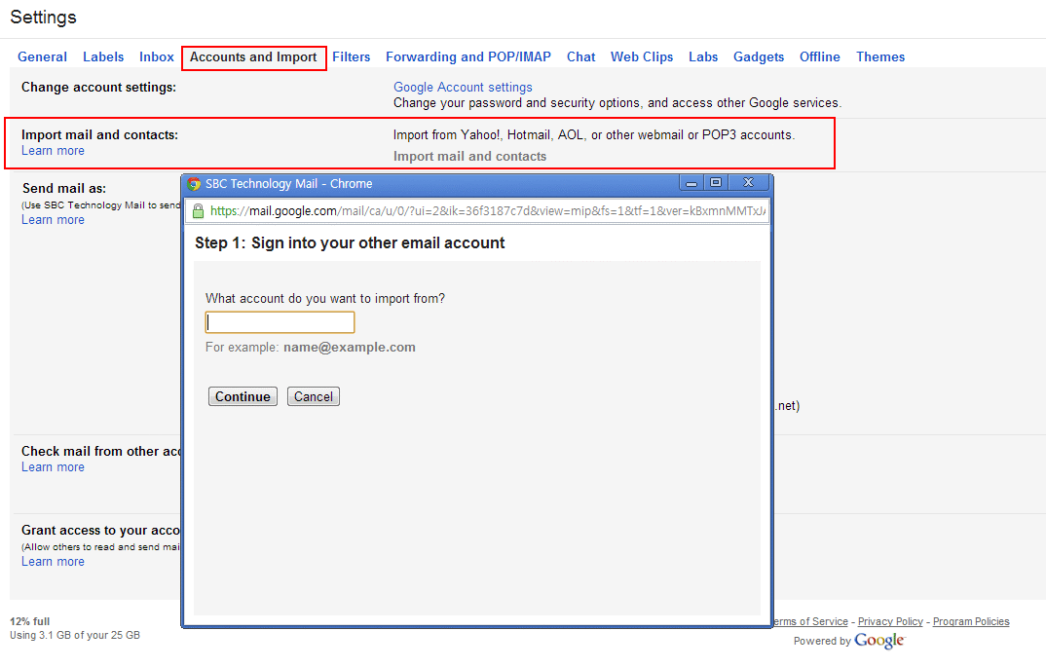Open the Web Clips tab

click(x=642, y=57)
